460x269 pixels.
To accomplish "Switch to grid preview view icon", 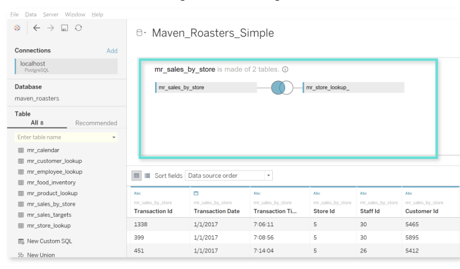I will point(136,176).
